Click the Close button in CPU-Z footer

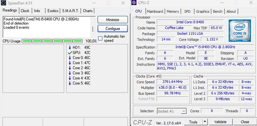click(x=245, y=122)
